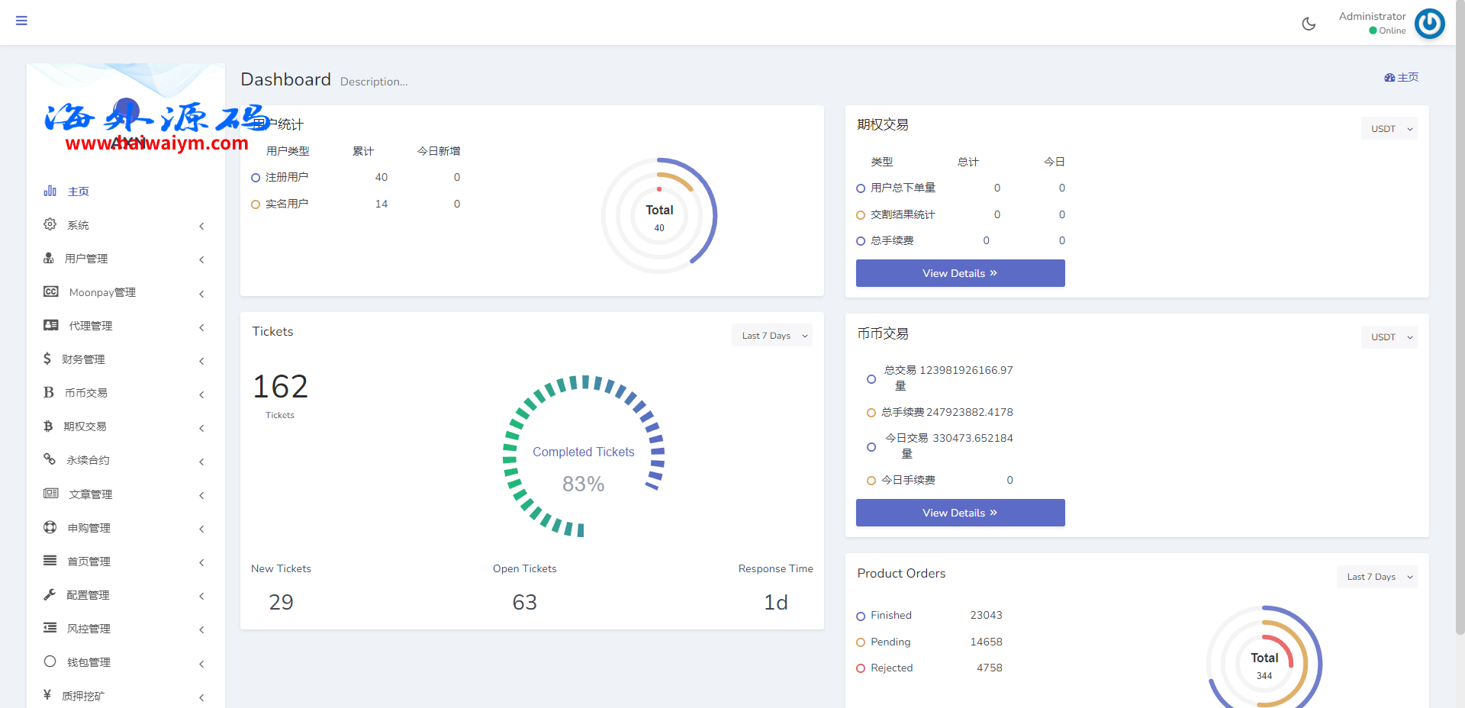Click View Details under 期权交易

(x=960, y=273)
